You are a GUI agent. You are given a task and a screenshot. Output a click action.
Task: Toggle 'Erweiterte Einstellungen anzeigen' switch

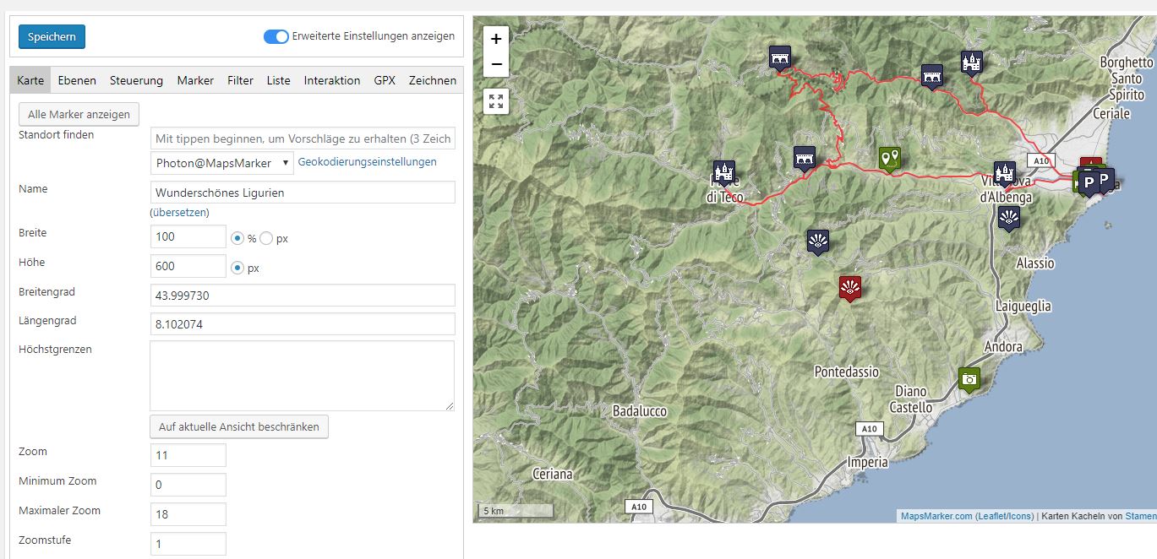(276, 37)
